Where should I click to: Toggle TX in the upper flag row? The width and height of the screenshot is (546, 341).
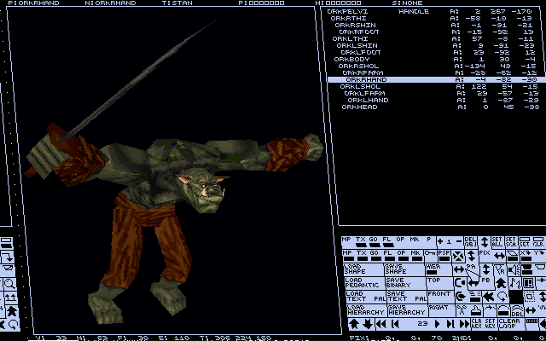pyautogui.click(x=361, y=242)
